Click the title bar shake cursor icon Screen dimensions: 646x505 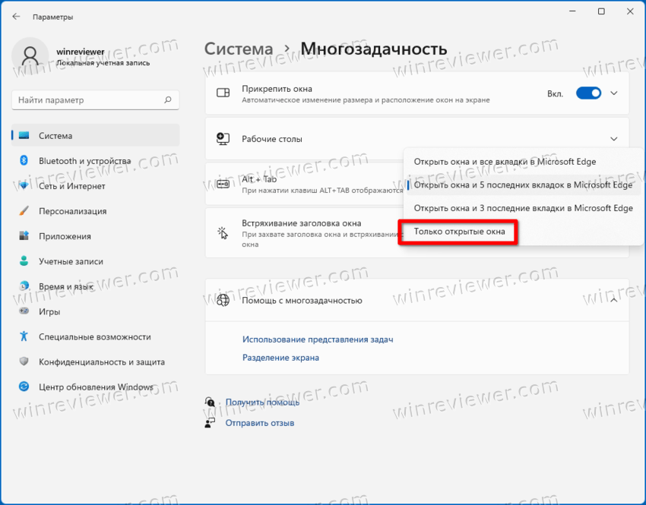pos(223,233)
